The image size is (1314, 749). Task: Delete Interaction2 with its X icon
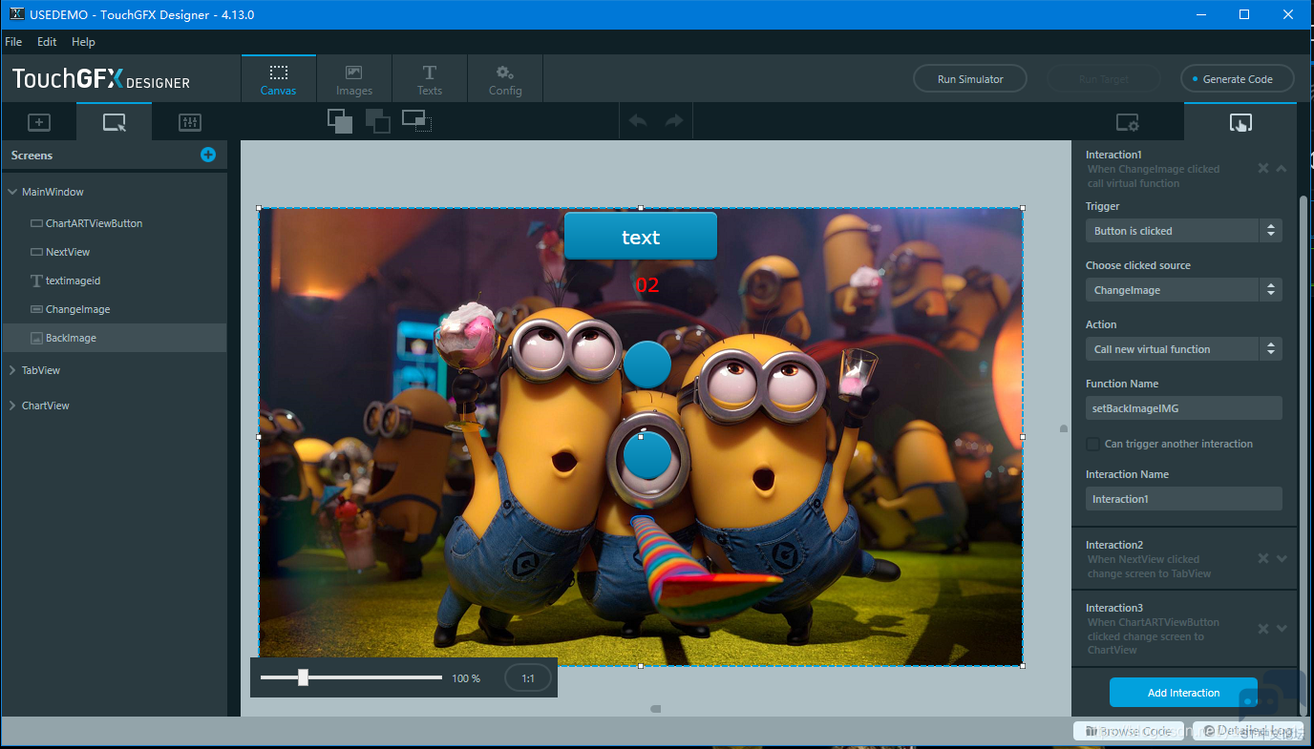[1263, 559]
